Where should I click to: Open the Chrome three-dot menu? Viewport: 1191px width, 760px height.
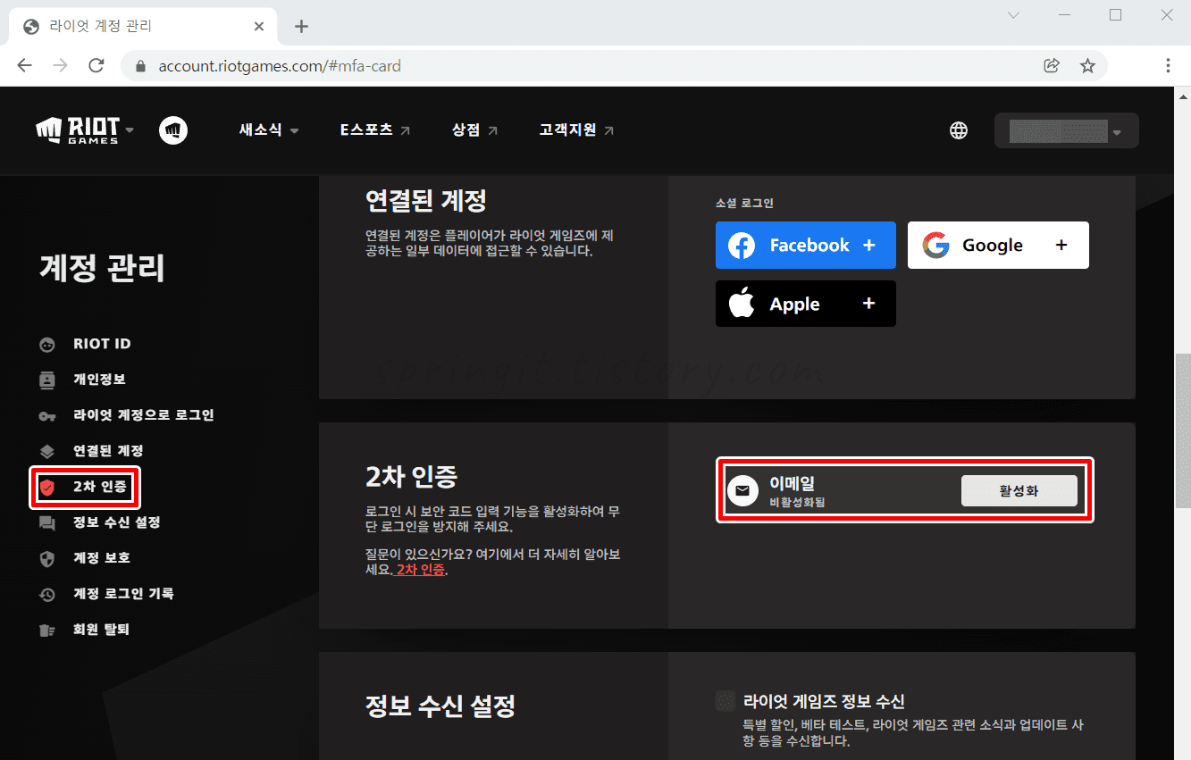[1168, 65]
